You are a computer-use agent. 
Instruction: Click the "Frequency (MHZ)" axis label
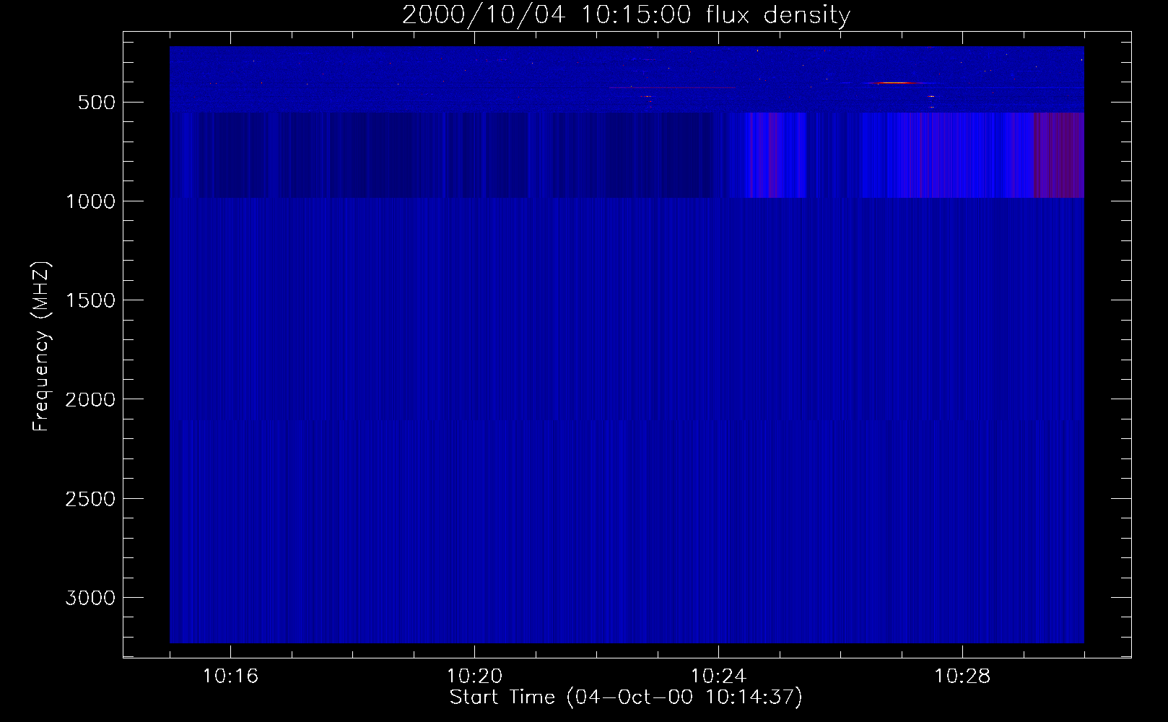[x=41, y=347]
